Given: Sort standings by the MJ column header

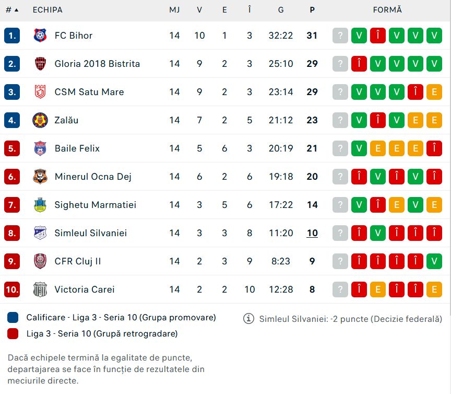Looking at the screenshot, I should point(174,10).
